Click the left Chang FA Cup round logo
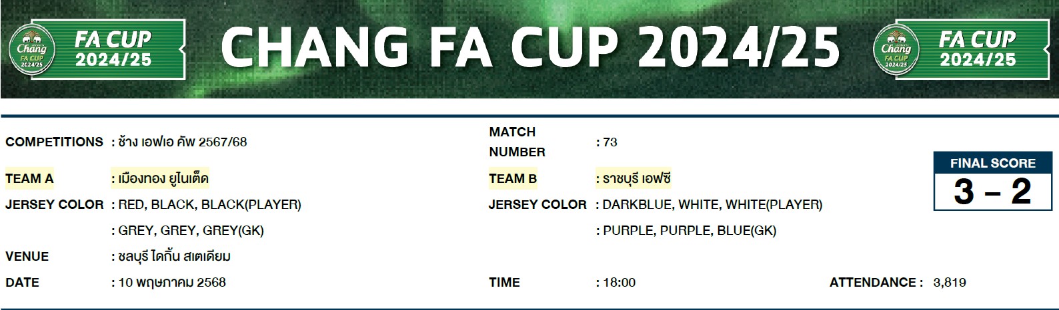 [32, 49]
